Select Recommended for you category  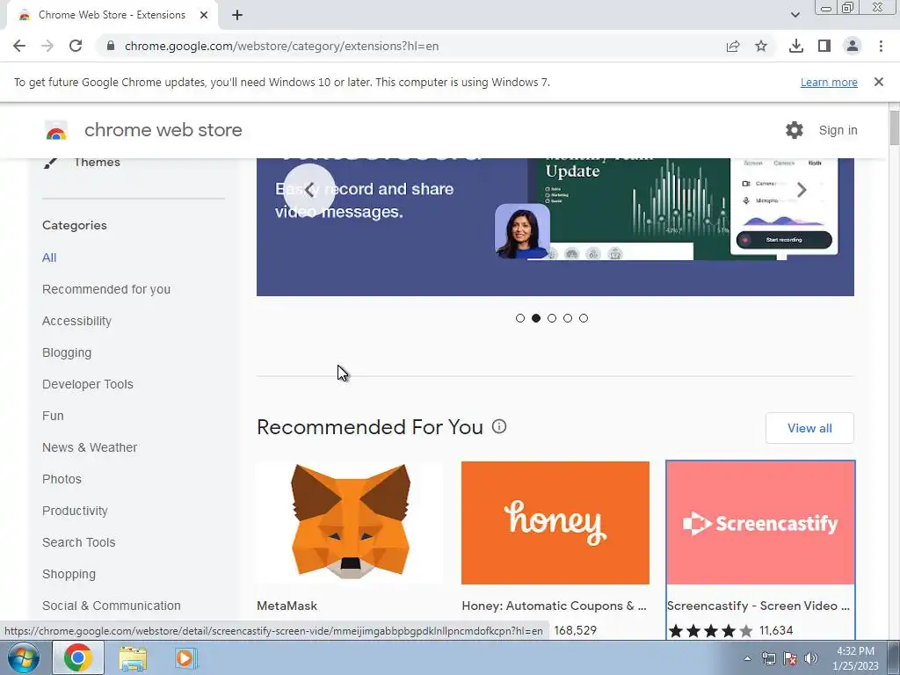point(106,289)
